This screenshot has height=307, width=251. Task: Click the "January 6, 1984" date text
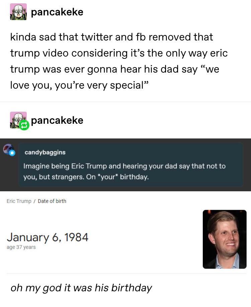48,237
